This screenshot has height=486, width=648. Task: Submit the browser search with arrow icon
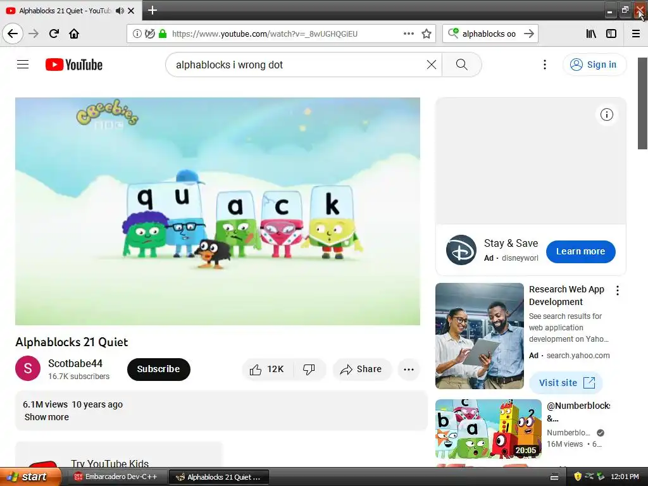[529, 34]
